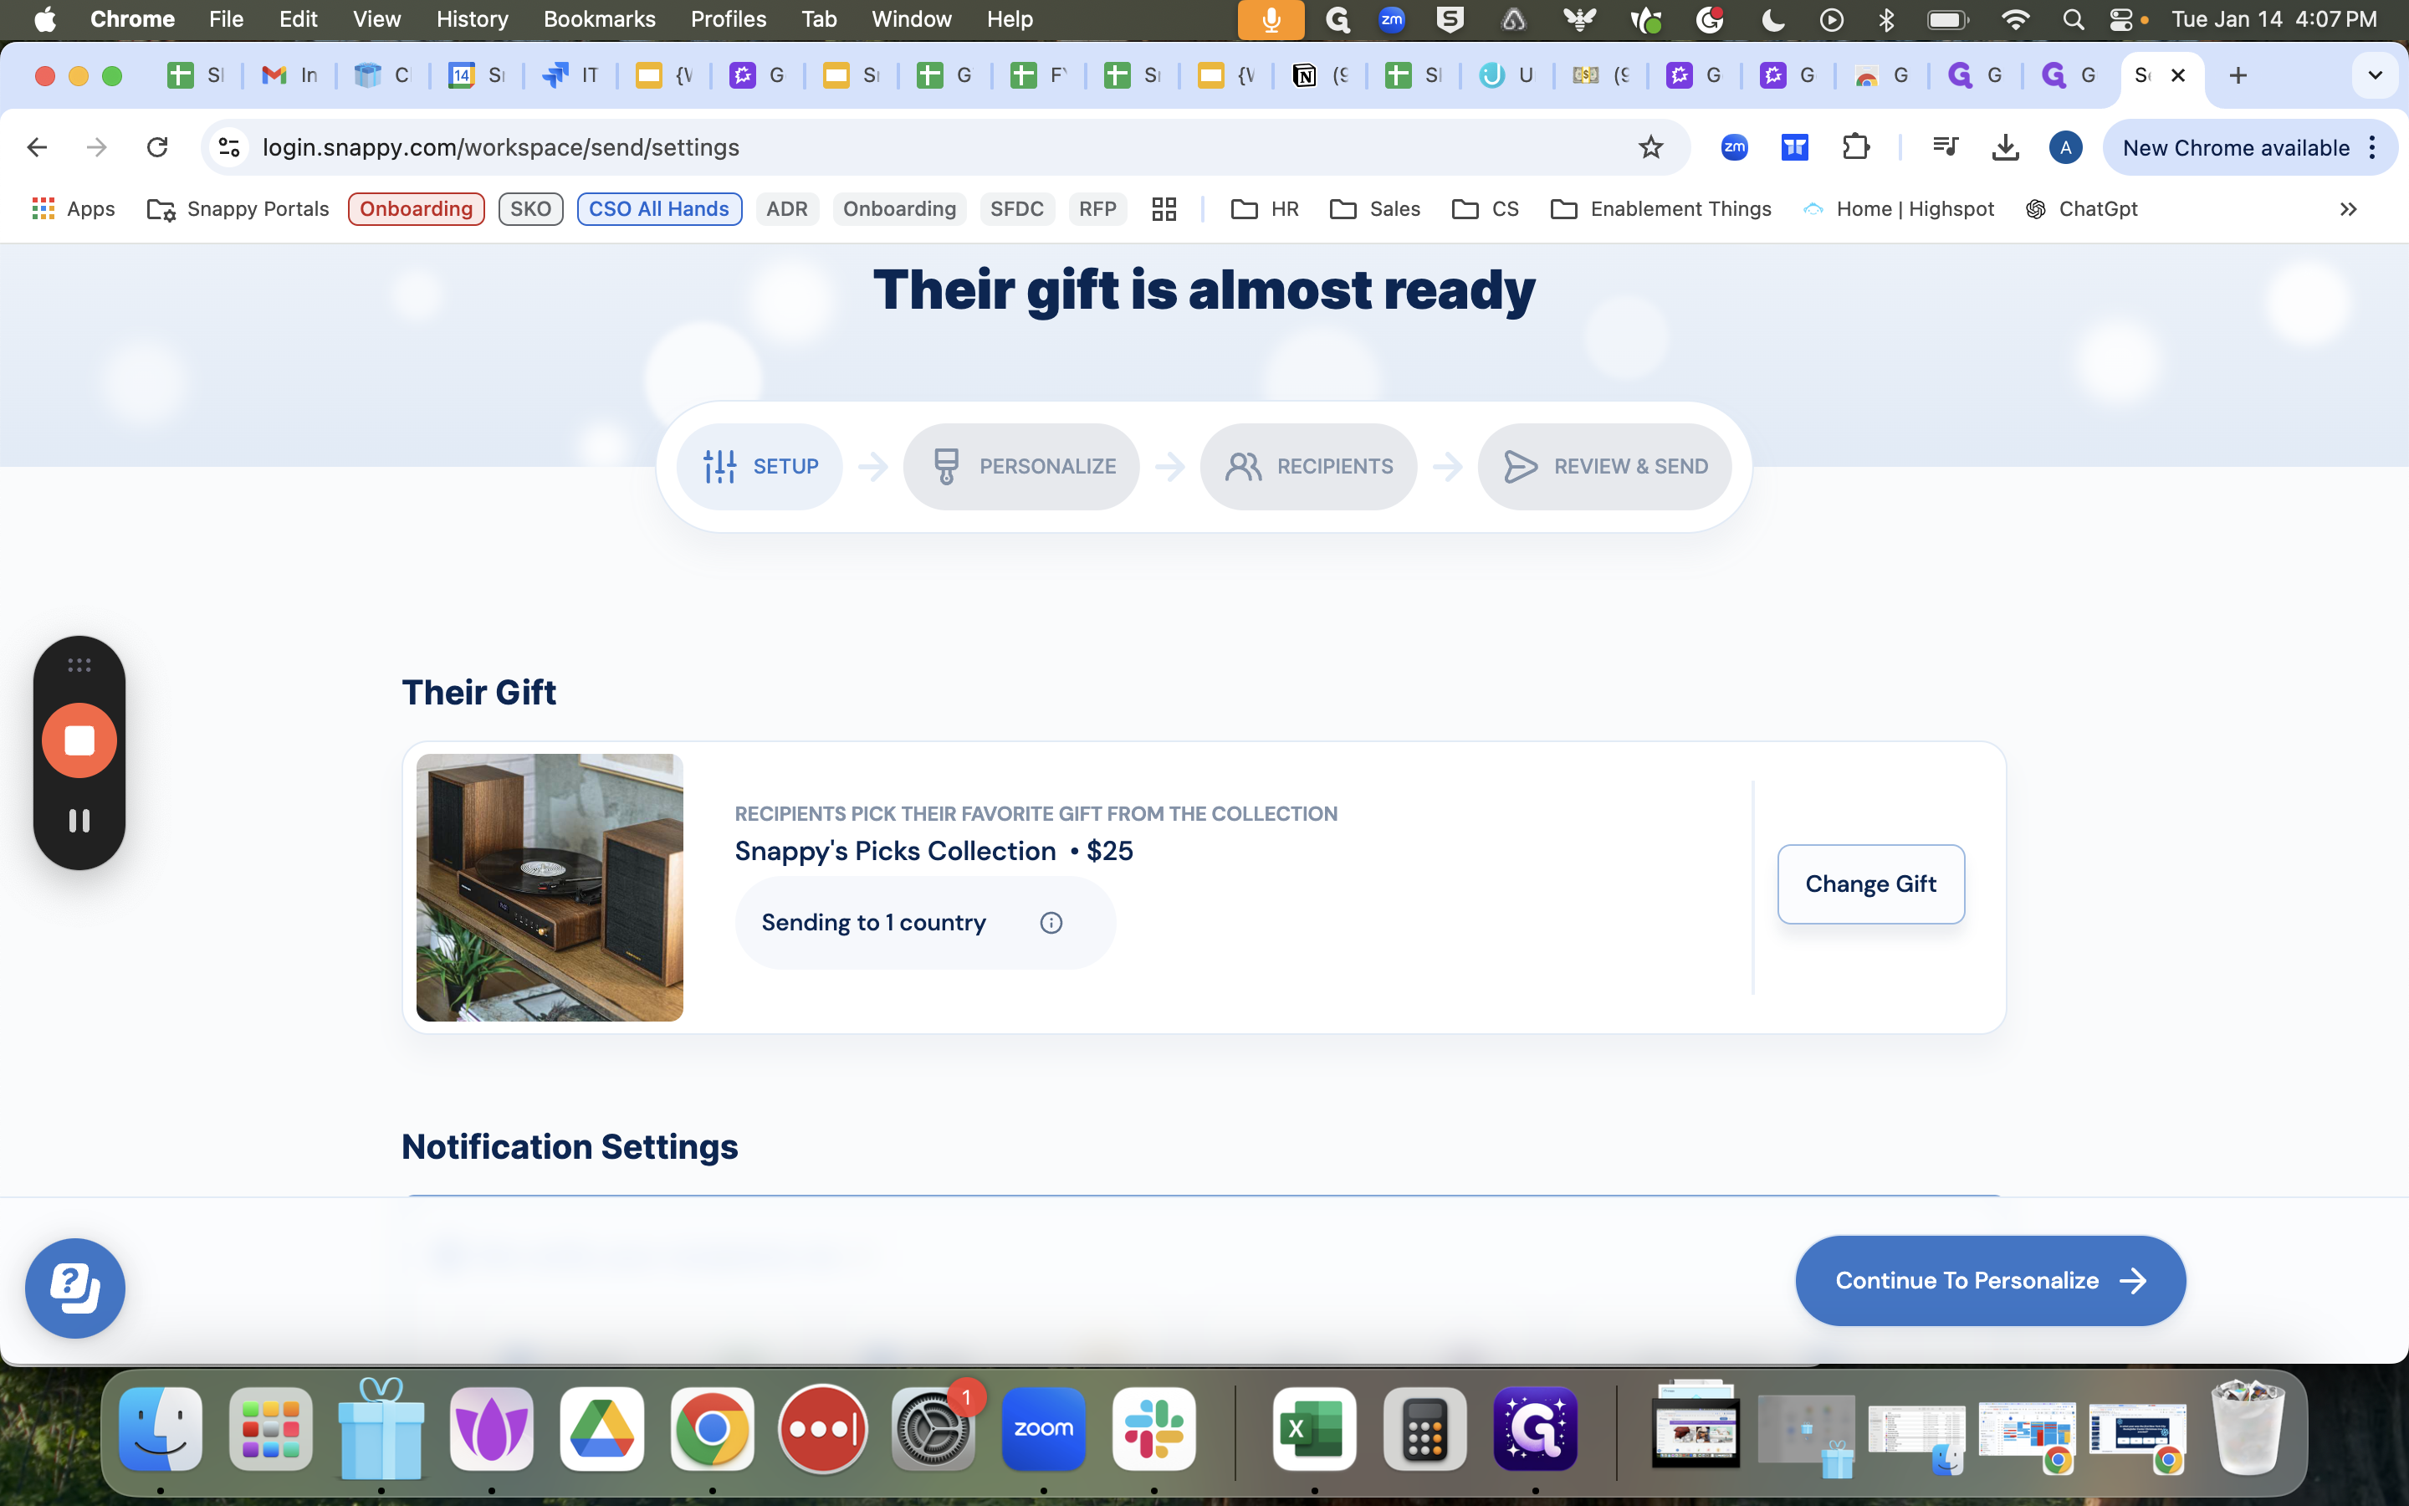The height and width of the screenshot is (1506, 2409).
Task: Click the Change Gift button
Action: pyautogui.click(x=1870, y=884)
